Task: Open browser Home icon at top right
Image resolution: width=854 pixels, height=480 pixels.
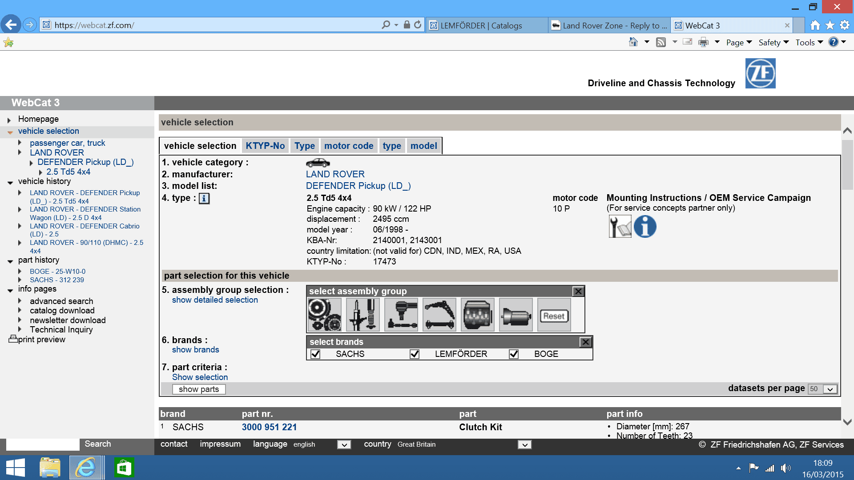Action: (x=815, y=25)
